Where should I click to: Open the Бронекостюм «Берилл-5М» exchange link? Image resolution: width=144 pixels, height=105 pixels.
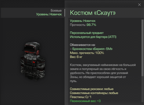point(92,49)
